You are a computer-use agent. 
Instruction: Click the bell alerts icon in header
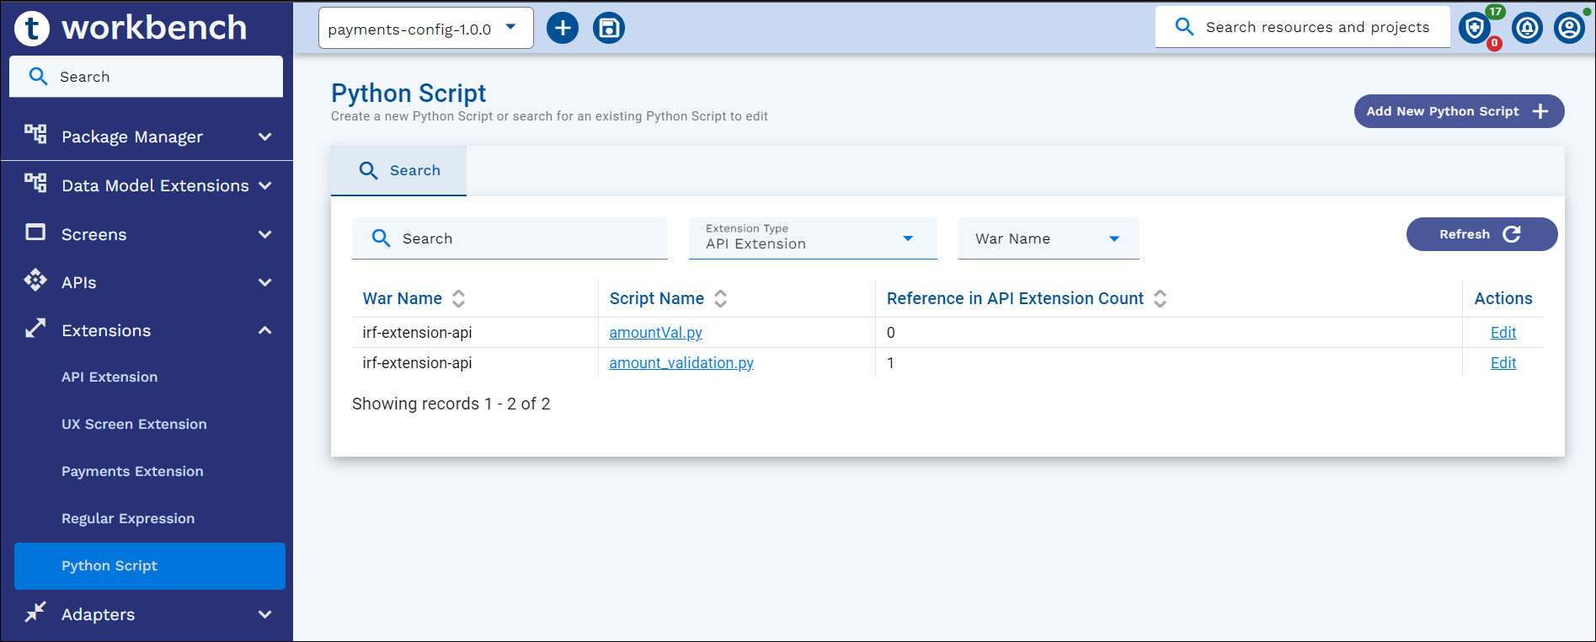pos(1527,28)
